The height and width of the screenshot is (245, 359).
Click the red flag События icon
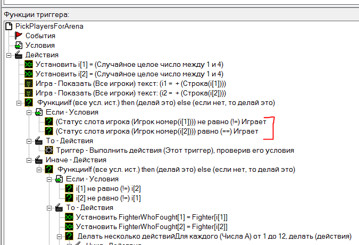tap(19, 36)
